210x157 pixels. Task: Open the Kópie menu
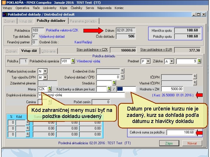point(64,8)
